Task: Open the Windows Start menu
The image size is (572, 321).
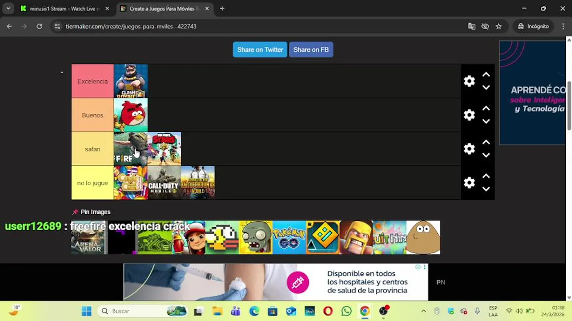Action: [x=87, y=311]
